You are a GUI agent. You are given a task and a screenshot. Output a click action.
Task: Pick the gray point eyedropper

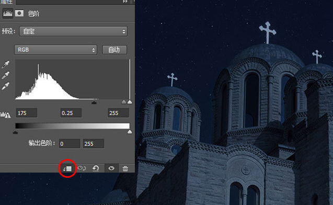(x=6, y=75)
